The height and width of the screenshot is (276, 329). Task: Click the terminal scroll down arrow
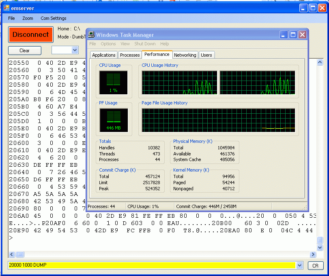(x=320, y=248)
